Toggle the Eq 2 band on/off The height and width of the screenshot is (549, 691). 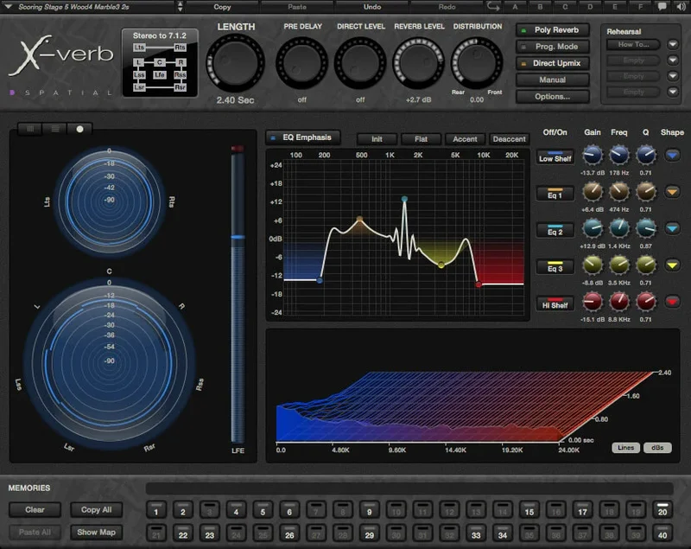point(555,230)
